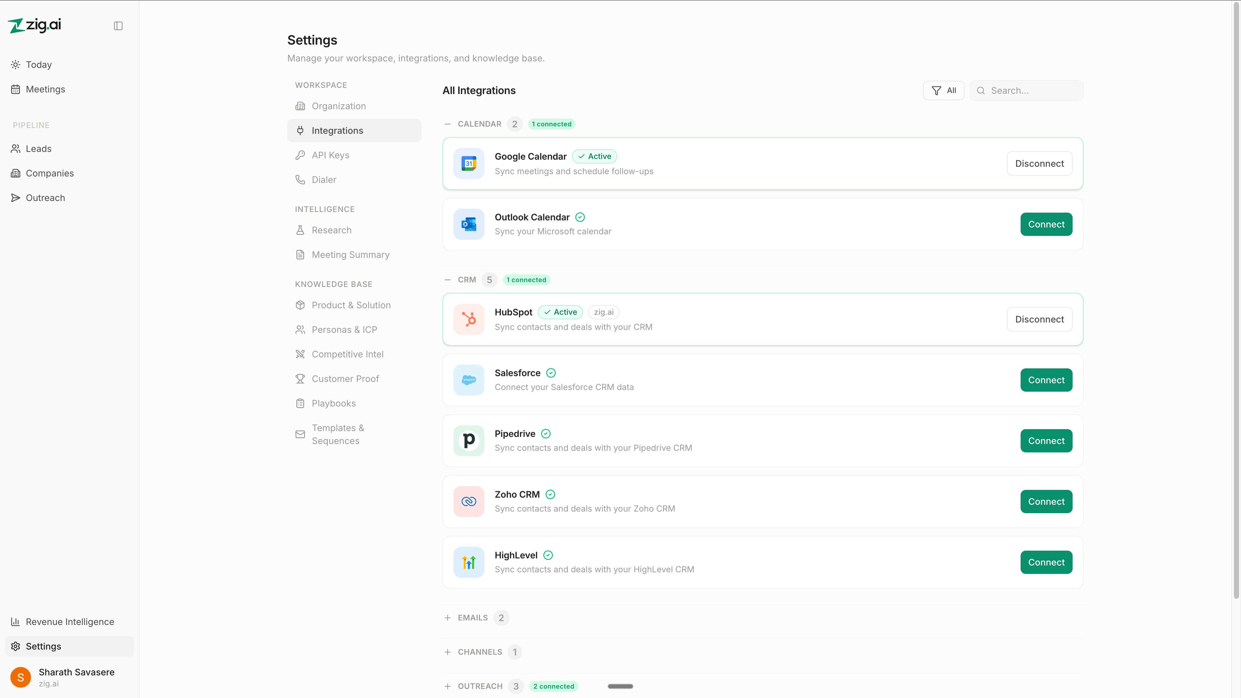The width and height of the screenshot is (1241, 698).
Task: Expand the OUTREACH integrations section
Action: (x=448, y=686)
